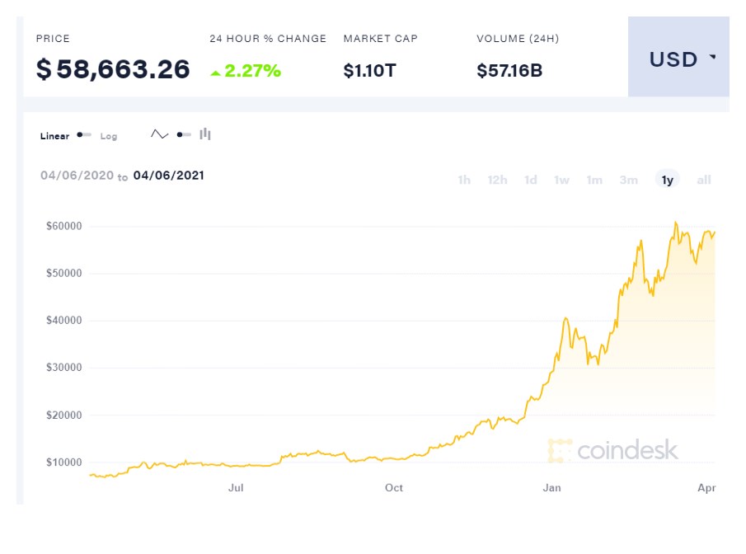Switch the price scale to Log
This screenshot has width=746, height=554.
coord(108,135)
